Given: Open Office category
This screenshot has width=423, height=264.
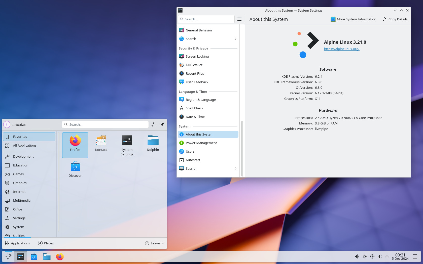Looking at the screenshot, I should [29, 209].
